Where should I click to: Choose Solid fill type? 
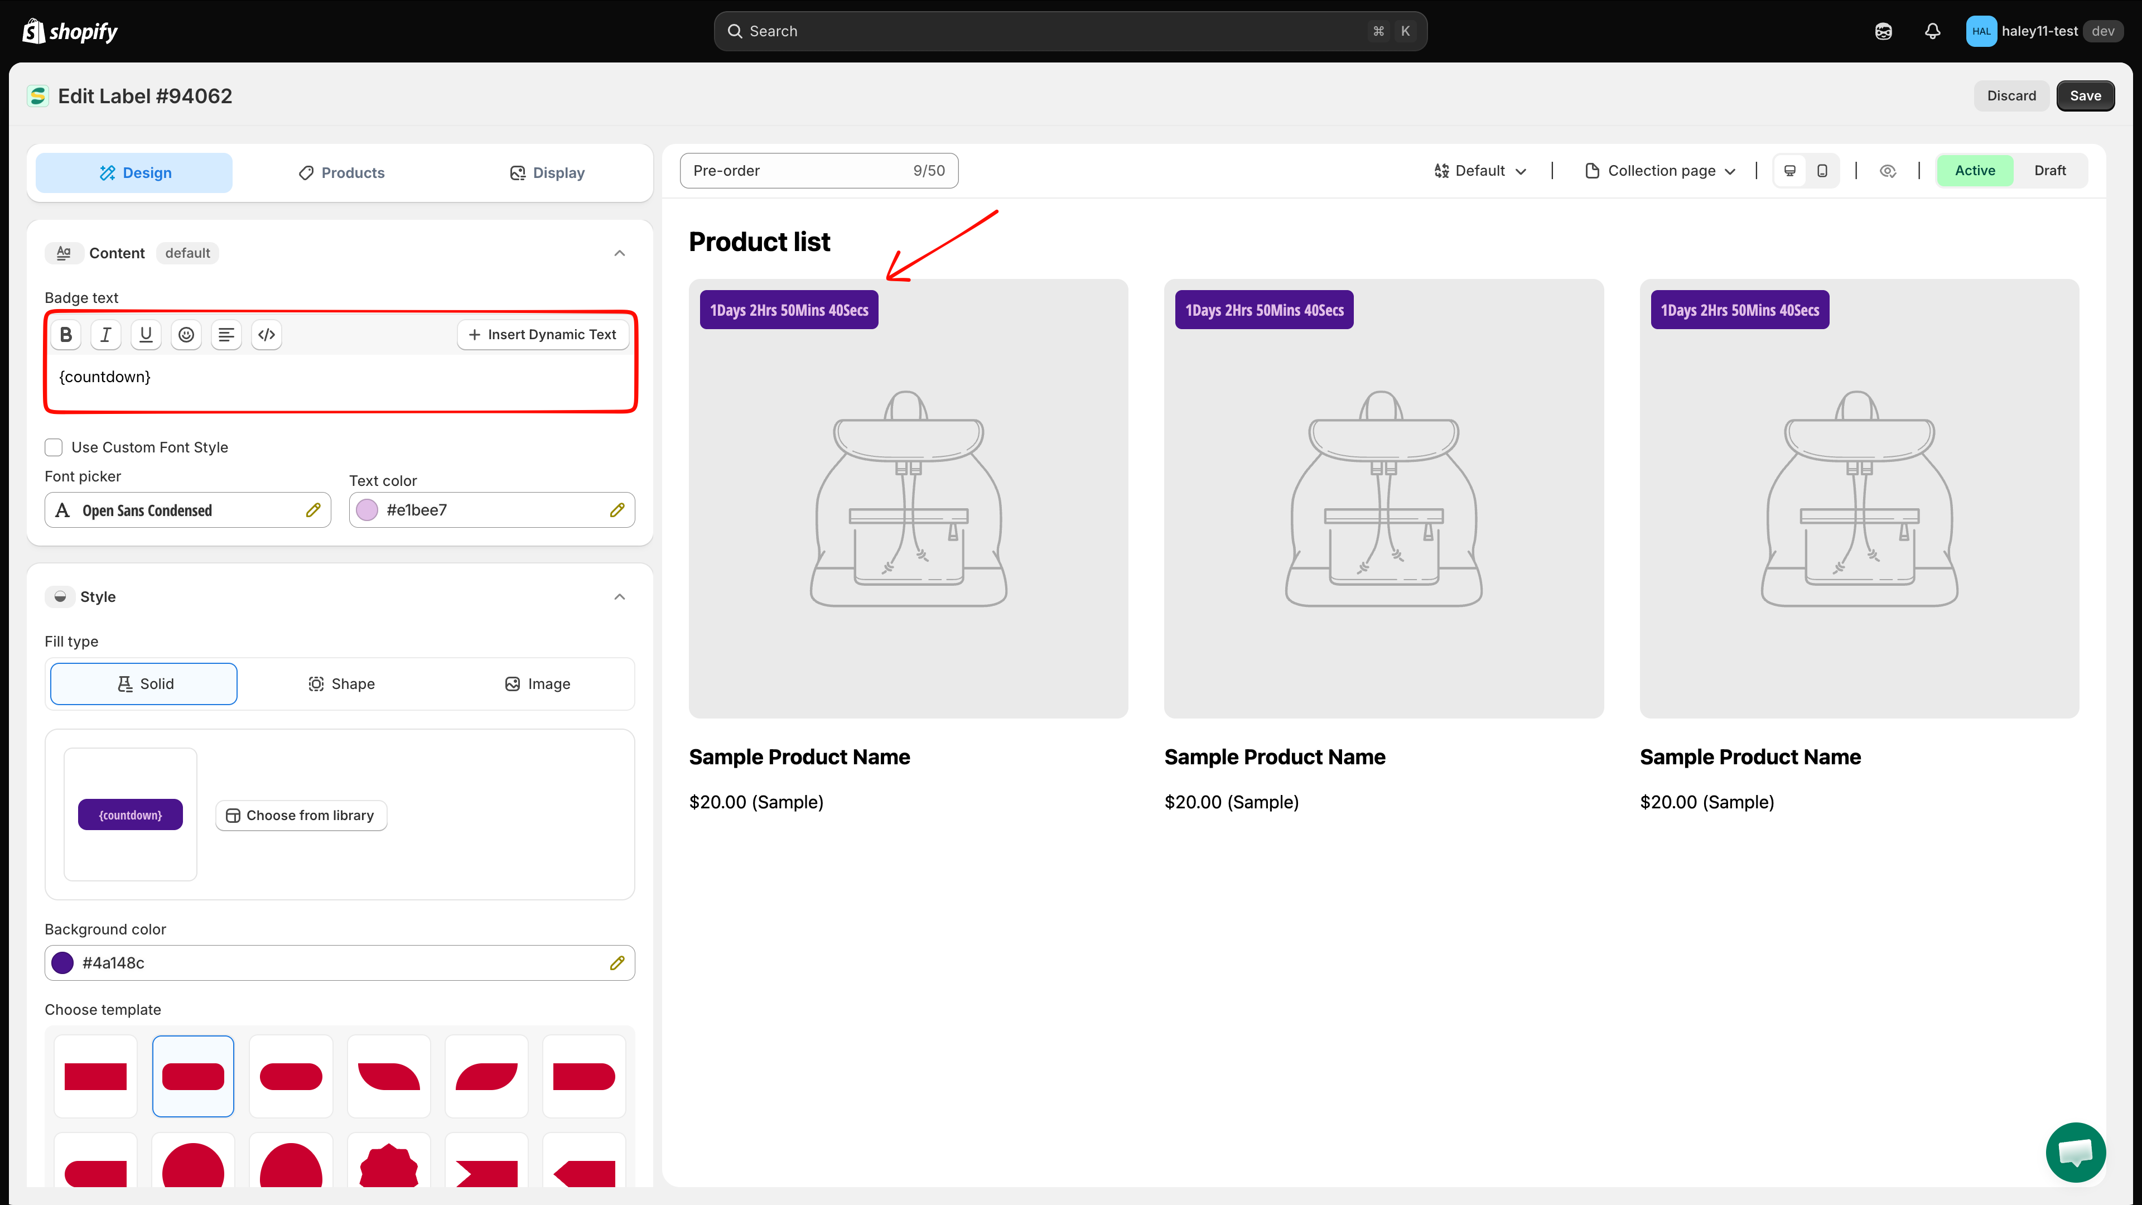tap(144, 683)
